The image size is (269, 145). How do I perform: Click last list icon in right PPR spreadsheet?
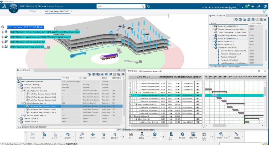coord(265,19)
